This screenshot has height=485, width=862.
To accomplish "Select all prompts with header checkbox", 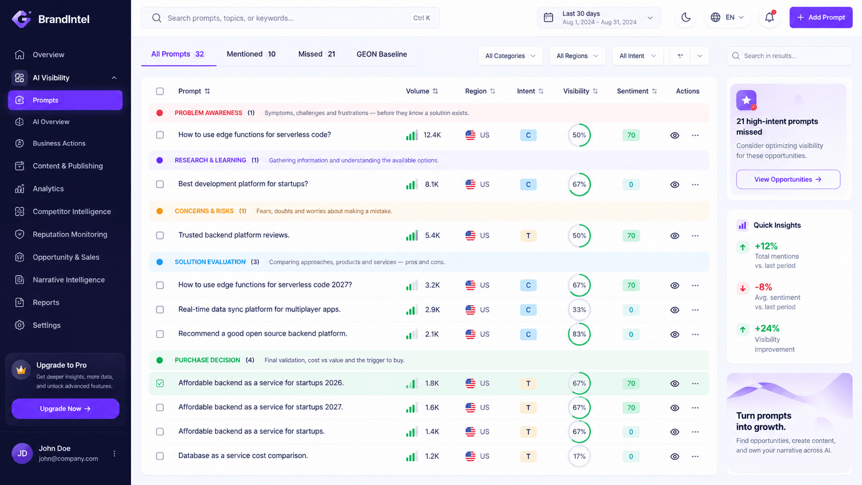I will (160, 91).
